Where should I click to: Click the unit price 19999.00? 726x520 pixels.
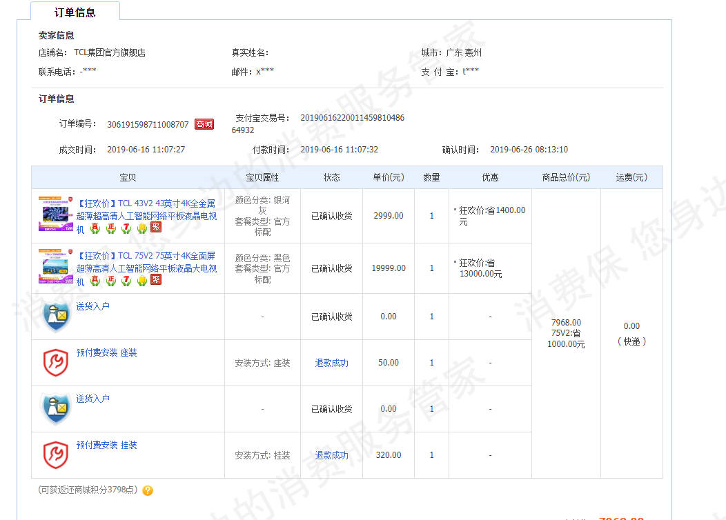click(389, 268)
